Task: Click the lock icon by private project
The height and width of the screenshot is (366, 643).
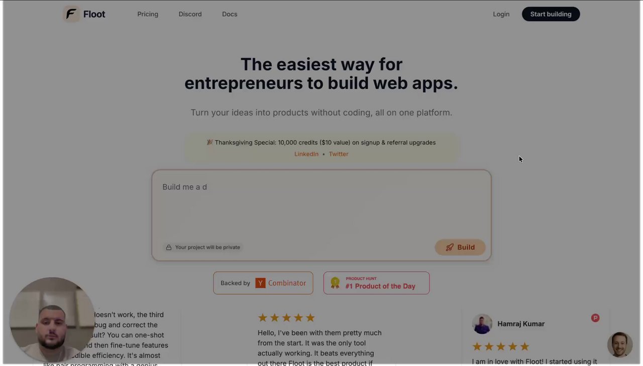Action: coord(169,248)
